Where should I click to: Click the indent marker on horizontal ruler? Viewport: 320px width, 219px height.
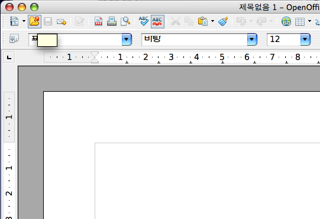coord(95,57)
